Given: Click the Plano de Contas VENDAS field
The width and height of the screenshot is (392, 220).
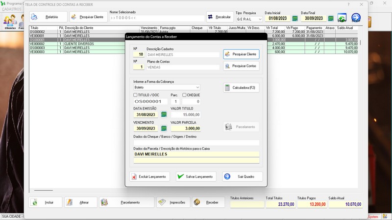Looking at the screenshot, I should (x=183, y=67).
